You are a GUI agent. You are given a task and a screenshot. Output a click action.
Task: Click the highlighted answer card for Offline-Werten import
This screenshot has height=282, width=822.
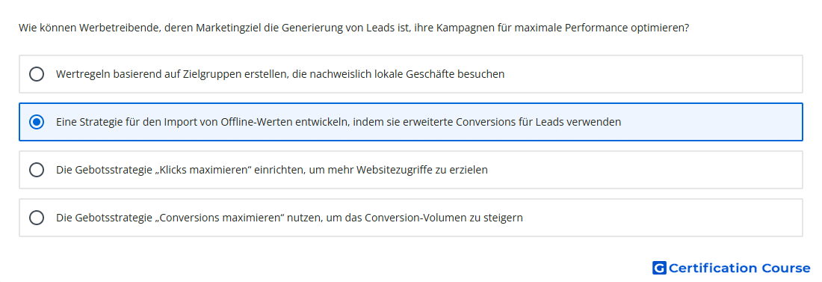tap(411, 122)
